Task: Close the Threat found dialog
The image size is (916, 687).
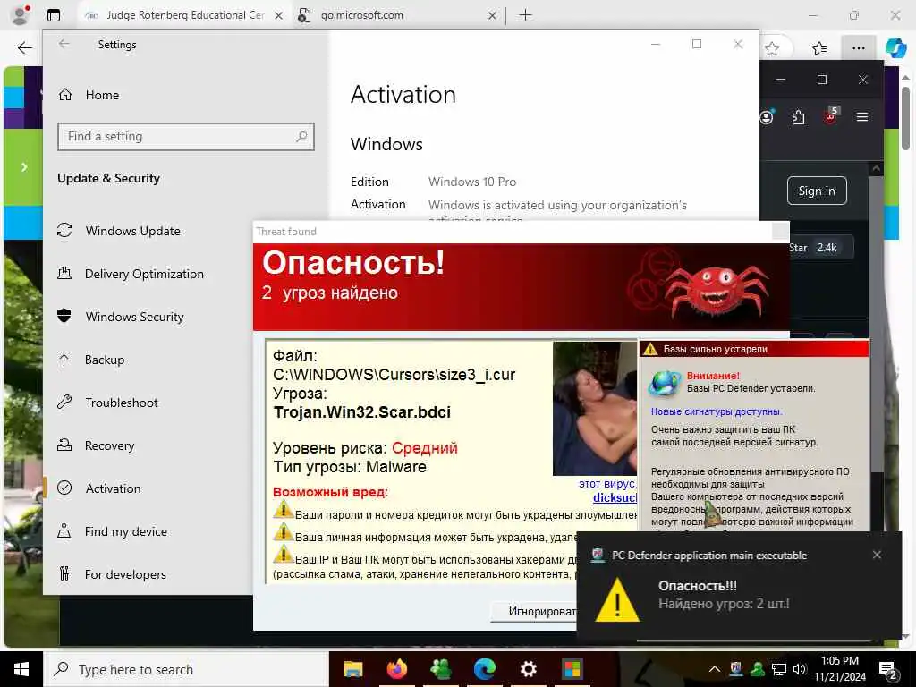Action: [780, 232]
